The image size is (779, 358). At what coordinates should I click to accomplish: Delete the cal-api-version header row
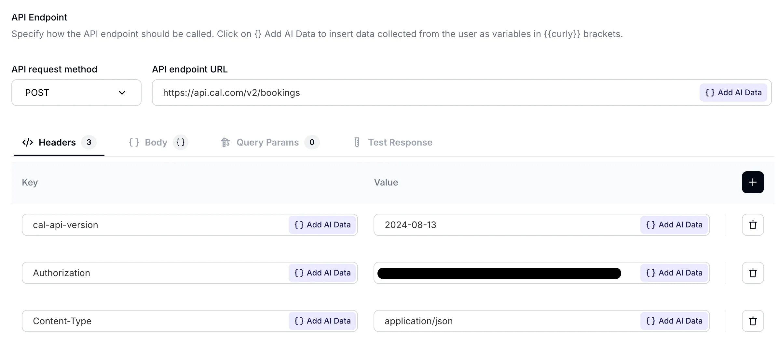click(x=752, y=225)
